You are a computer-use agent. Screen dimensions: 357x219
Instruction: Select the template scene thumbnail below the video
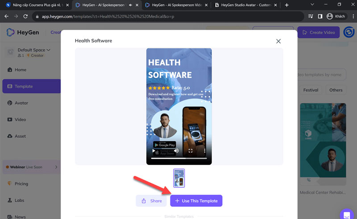click(179, 178)
